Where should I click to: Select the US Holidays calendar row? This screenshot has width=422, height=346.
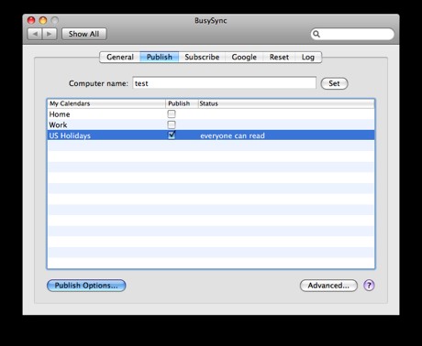tap(211, 135)
